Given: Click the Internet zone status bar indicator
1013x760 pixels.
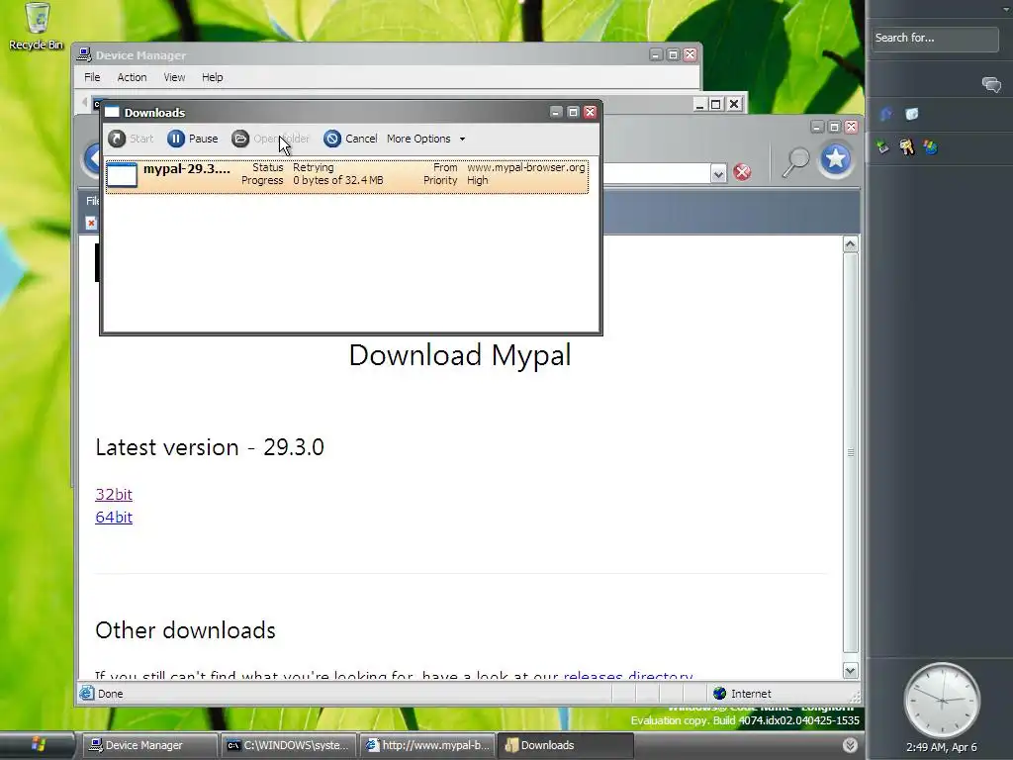Looking at the screenshot, I should (x=742, y=694).
